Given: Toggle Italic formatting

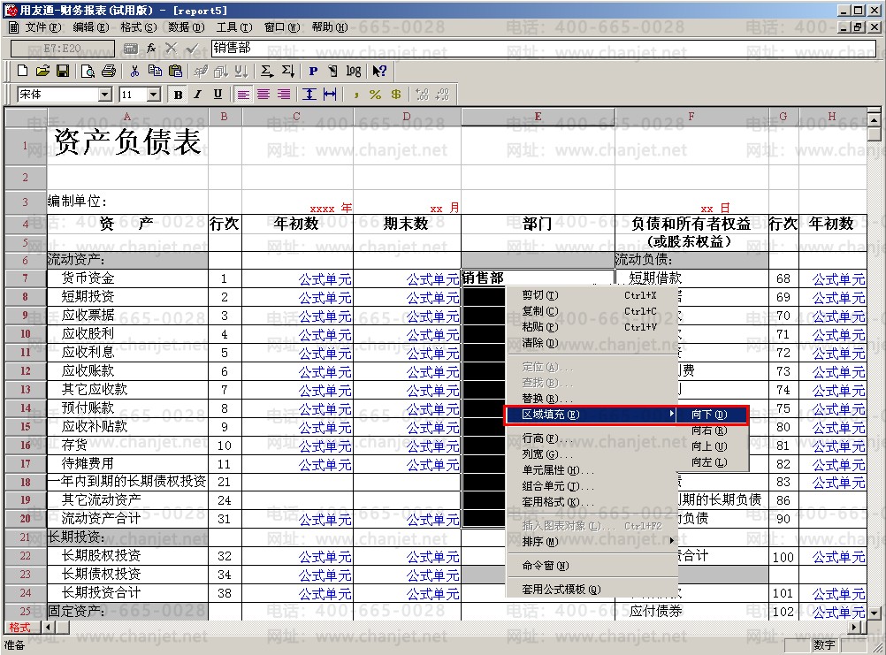Looking at the screenshot, I should click(198, 95).
